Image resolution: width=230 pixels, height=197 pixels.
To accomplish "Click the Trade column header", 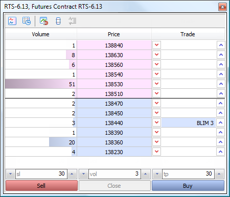I will pos(188,34).
